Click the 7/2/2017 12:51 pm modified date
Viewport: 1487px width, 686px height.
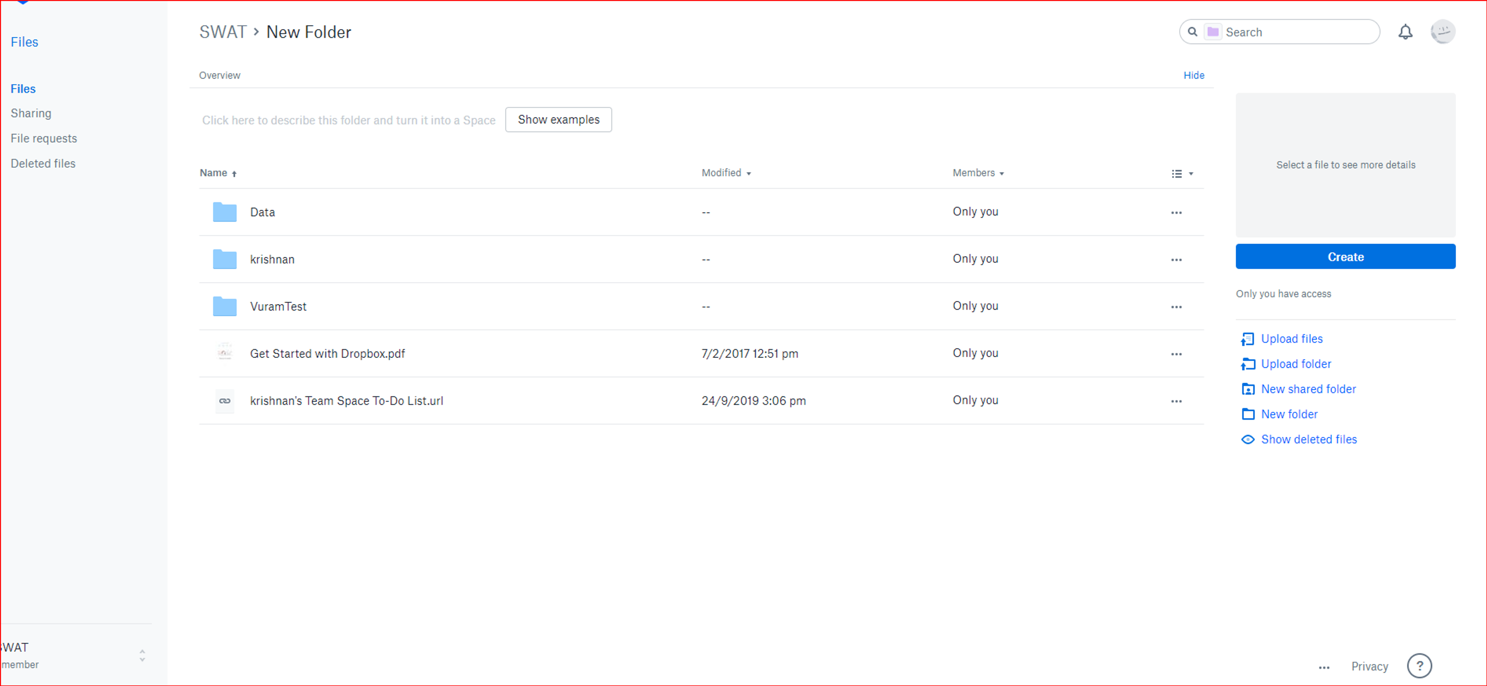(749, 353)
